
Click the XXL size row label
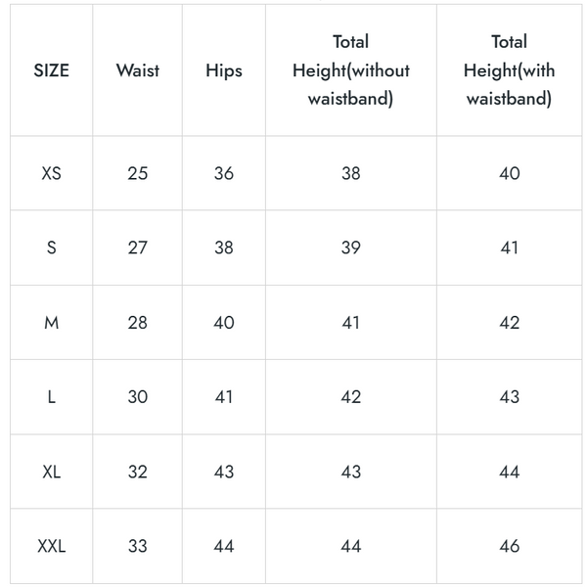(52, 546)
